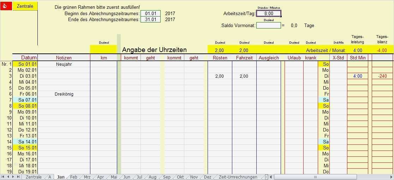Click the Rüsten column header

pos(220,58)
